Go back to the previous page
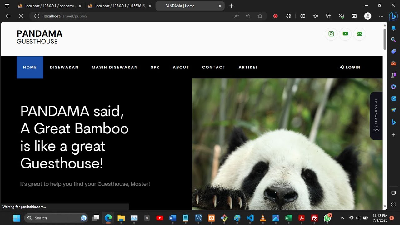This screenshot has height=225, width=400. coord(8,16)
